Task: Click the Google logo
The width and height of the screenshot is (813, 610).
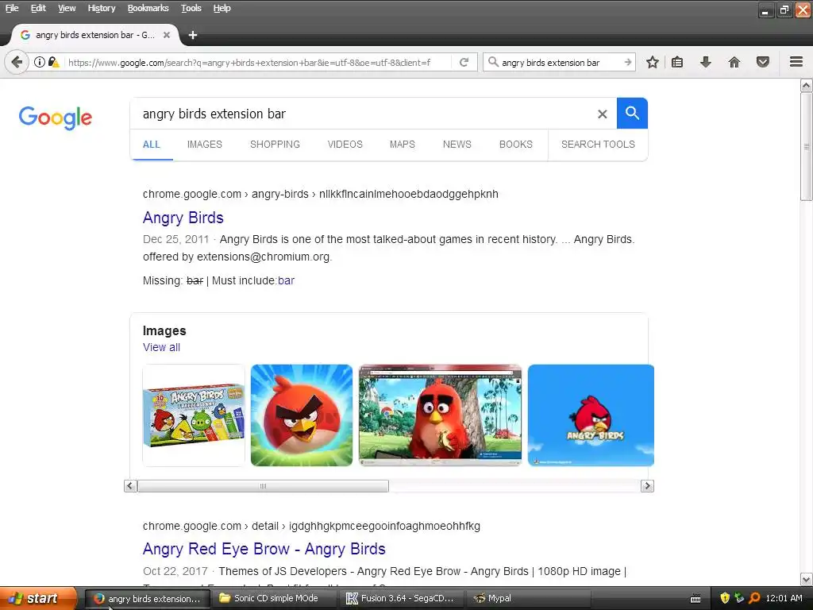Action: 56,118
